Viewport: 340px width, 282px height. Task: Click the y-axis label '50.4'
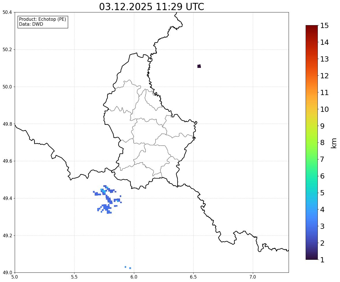[7, 12]
